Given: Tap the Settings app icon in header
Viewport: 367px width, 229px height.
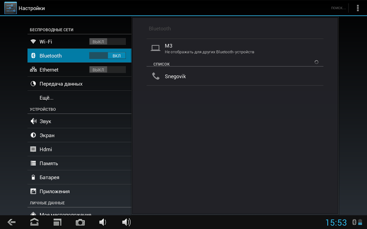Looking at the screenshot, I should (10, 8).
